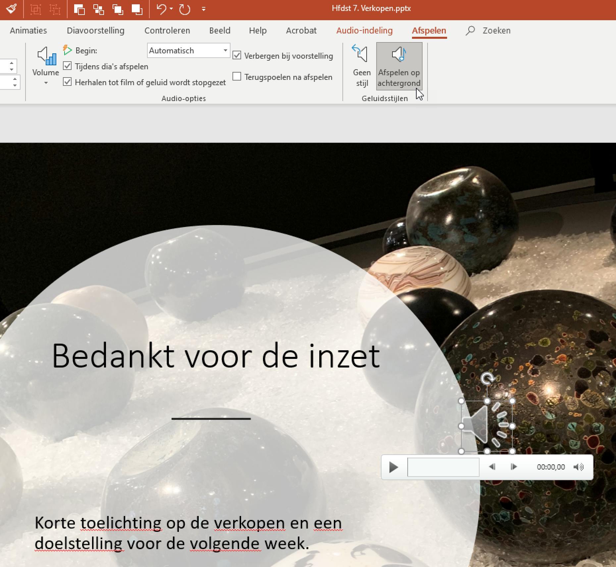Screen dimensions: 616x567
Task: Go to the Controleren tab
Action: tap(167, 30)
